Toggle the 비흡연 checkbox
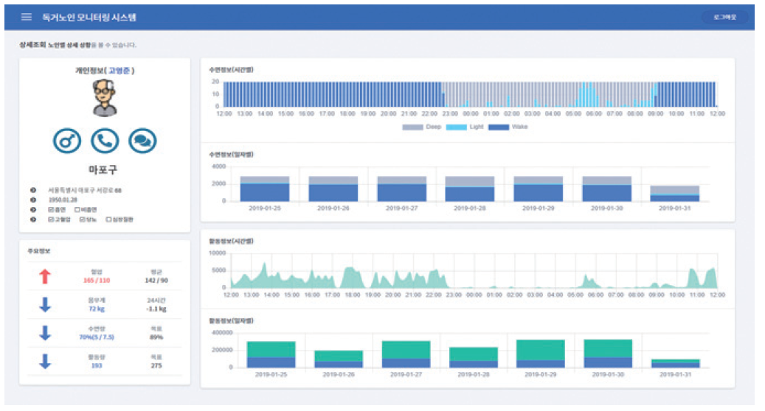The image size is (765, 411). pyautogui.click(x=77, y=209)
